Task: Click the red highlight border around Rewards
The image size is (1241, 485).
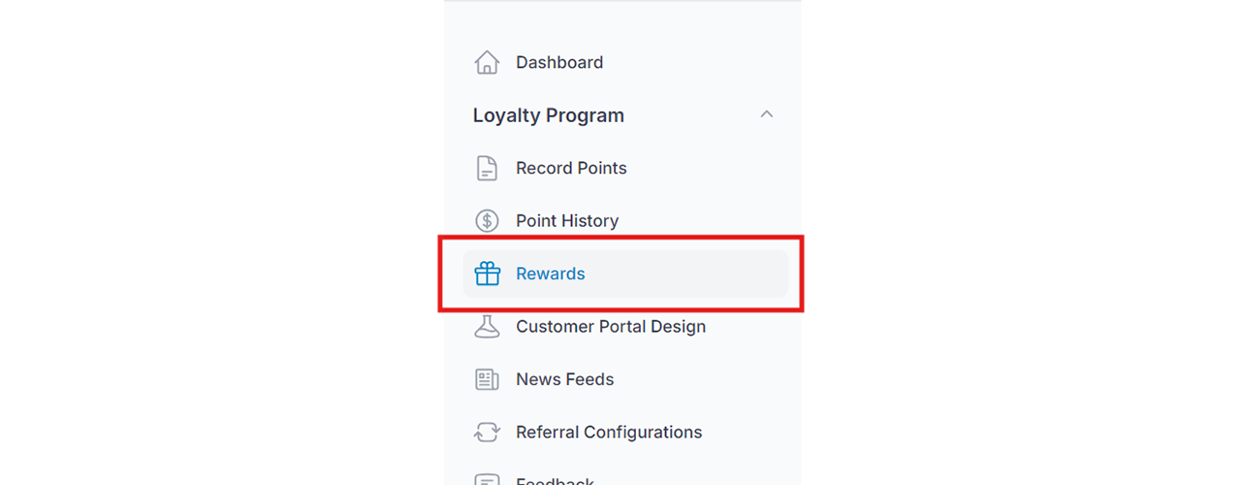Action: click(620, 238)
